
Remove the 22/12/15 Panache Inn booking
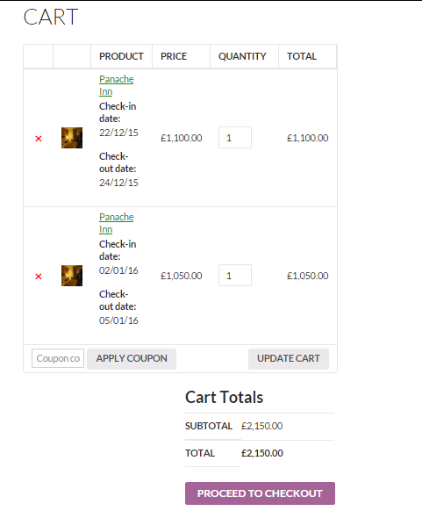tap(39, 139)
